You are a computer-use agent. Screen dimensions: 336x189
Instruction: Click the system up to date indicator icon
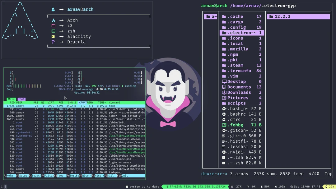(x=127, y=187)
